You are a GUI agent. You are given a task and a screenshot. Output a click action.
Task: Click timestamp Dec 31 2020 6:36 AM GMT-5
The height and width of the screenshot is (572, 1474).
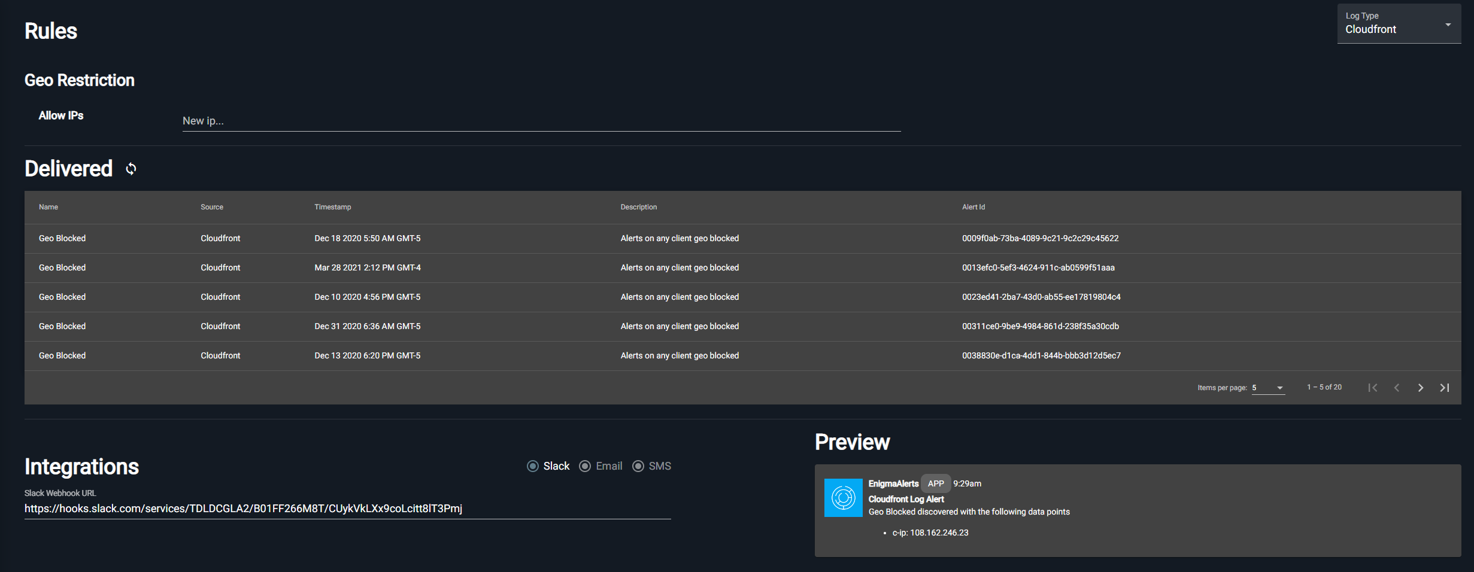coord(368,326)
